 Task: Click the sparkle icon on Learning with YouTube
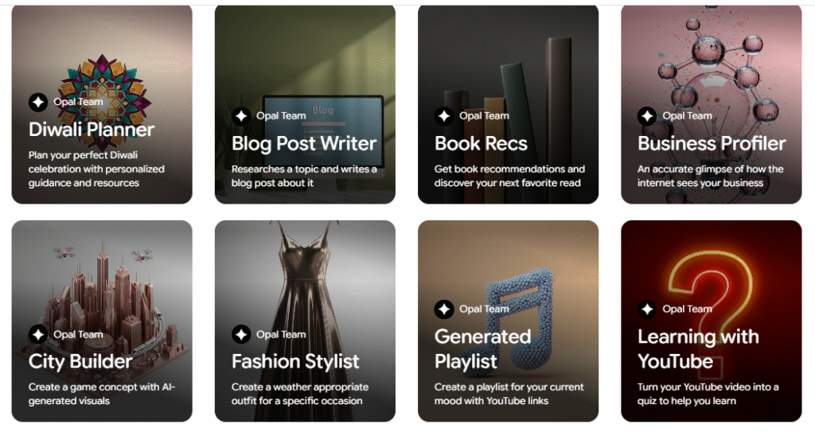pyautogui.click(x=647, y=309)
